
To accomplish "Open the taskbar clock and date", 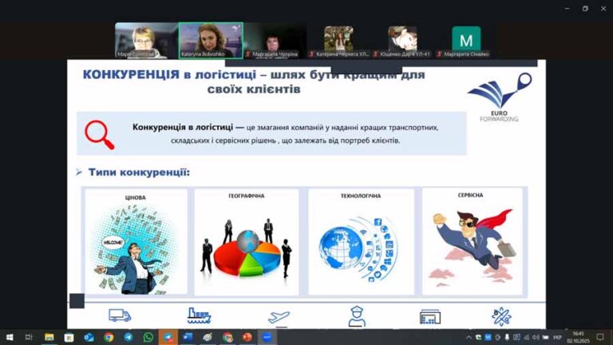I will (x=577, y=338).
